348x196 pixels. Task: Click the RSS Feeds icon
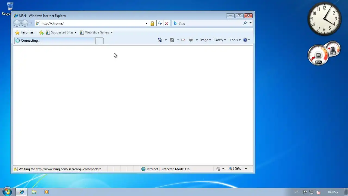172,40
